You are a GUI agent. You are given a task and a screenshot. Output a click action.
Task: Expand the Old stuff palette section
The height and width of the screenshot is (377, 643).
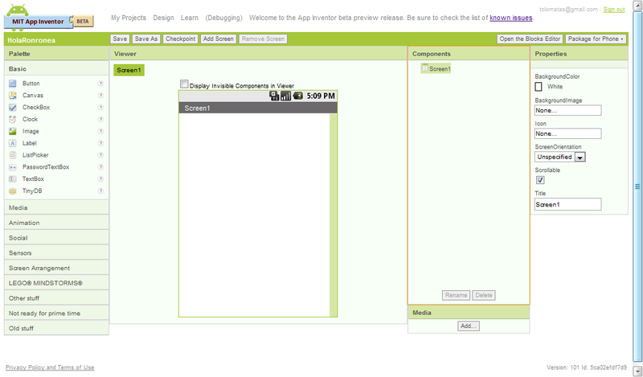[x=56, y=328]
